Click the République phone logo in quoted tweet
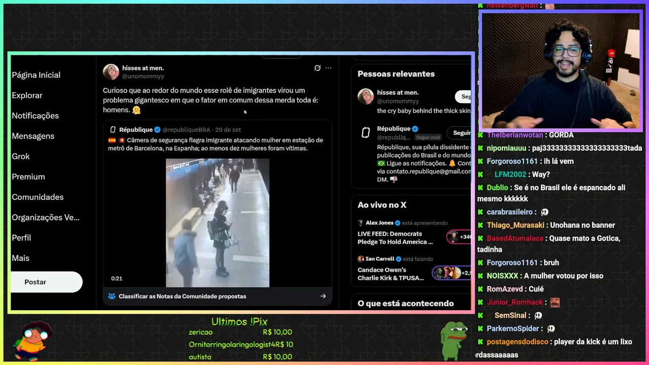 (113, 130)
